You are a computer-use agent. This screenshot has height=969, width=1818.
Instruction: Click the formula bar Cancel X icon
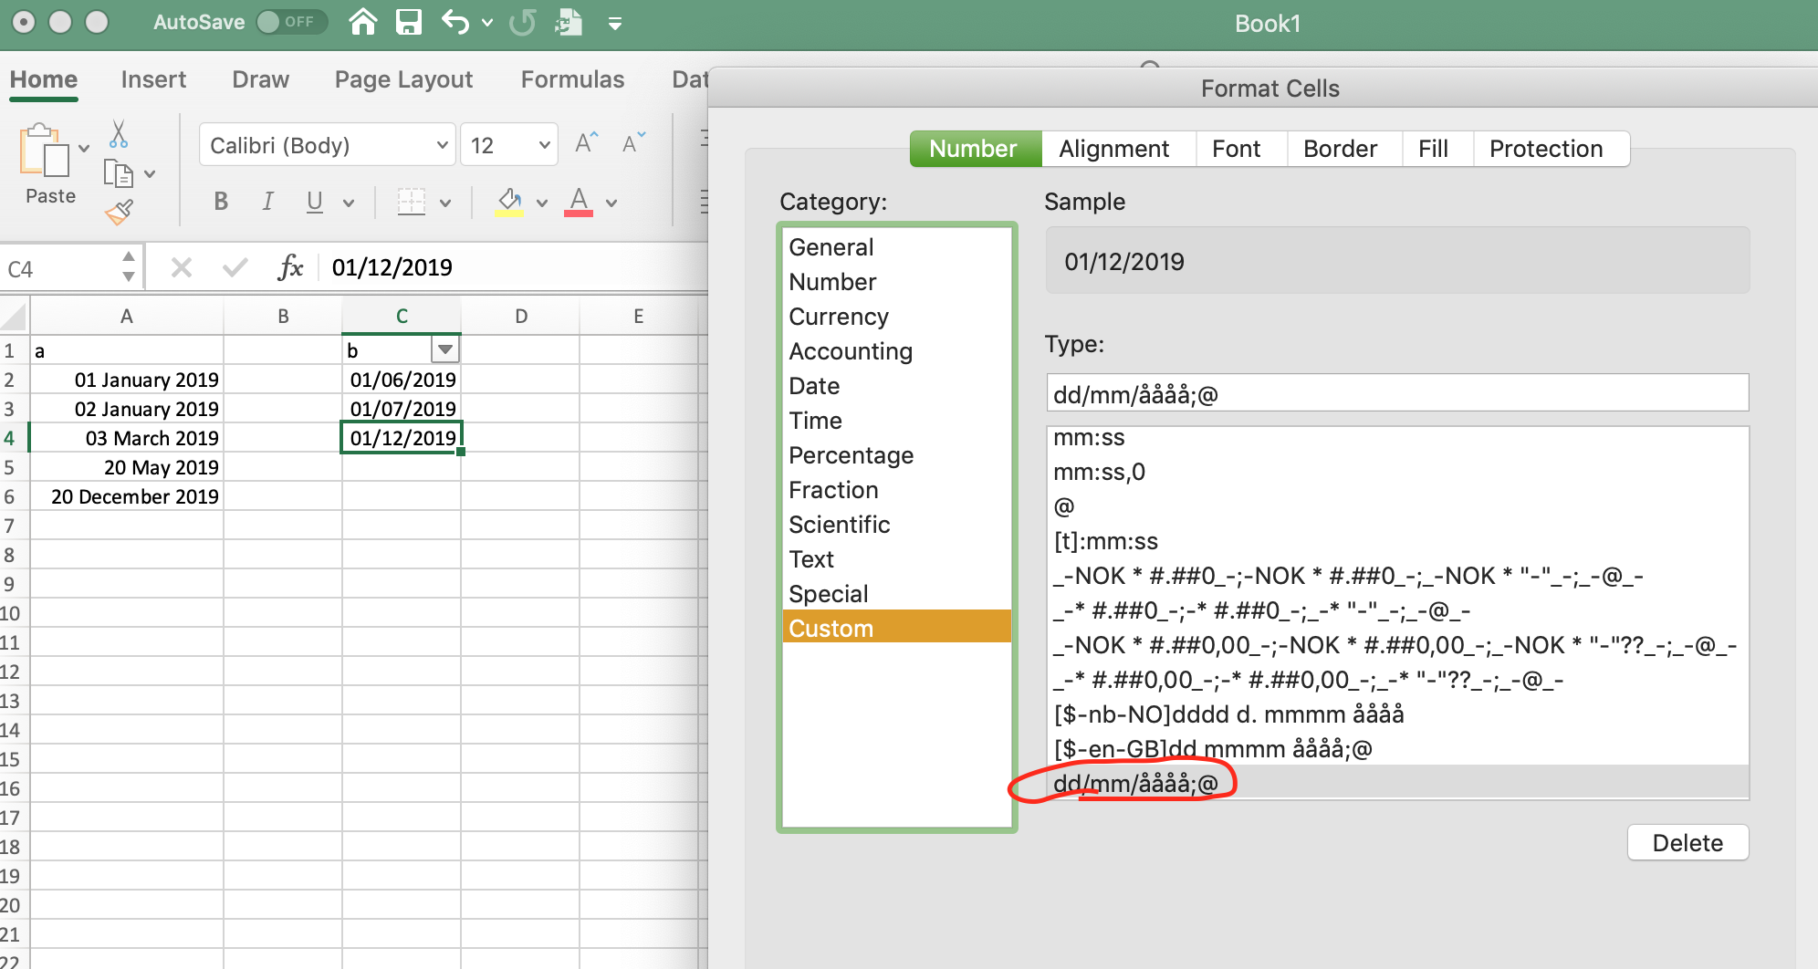point(182,267)
